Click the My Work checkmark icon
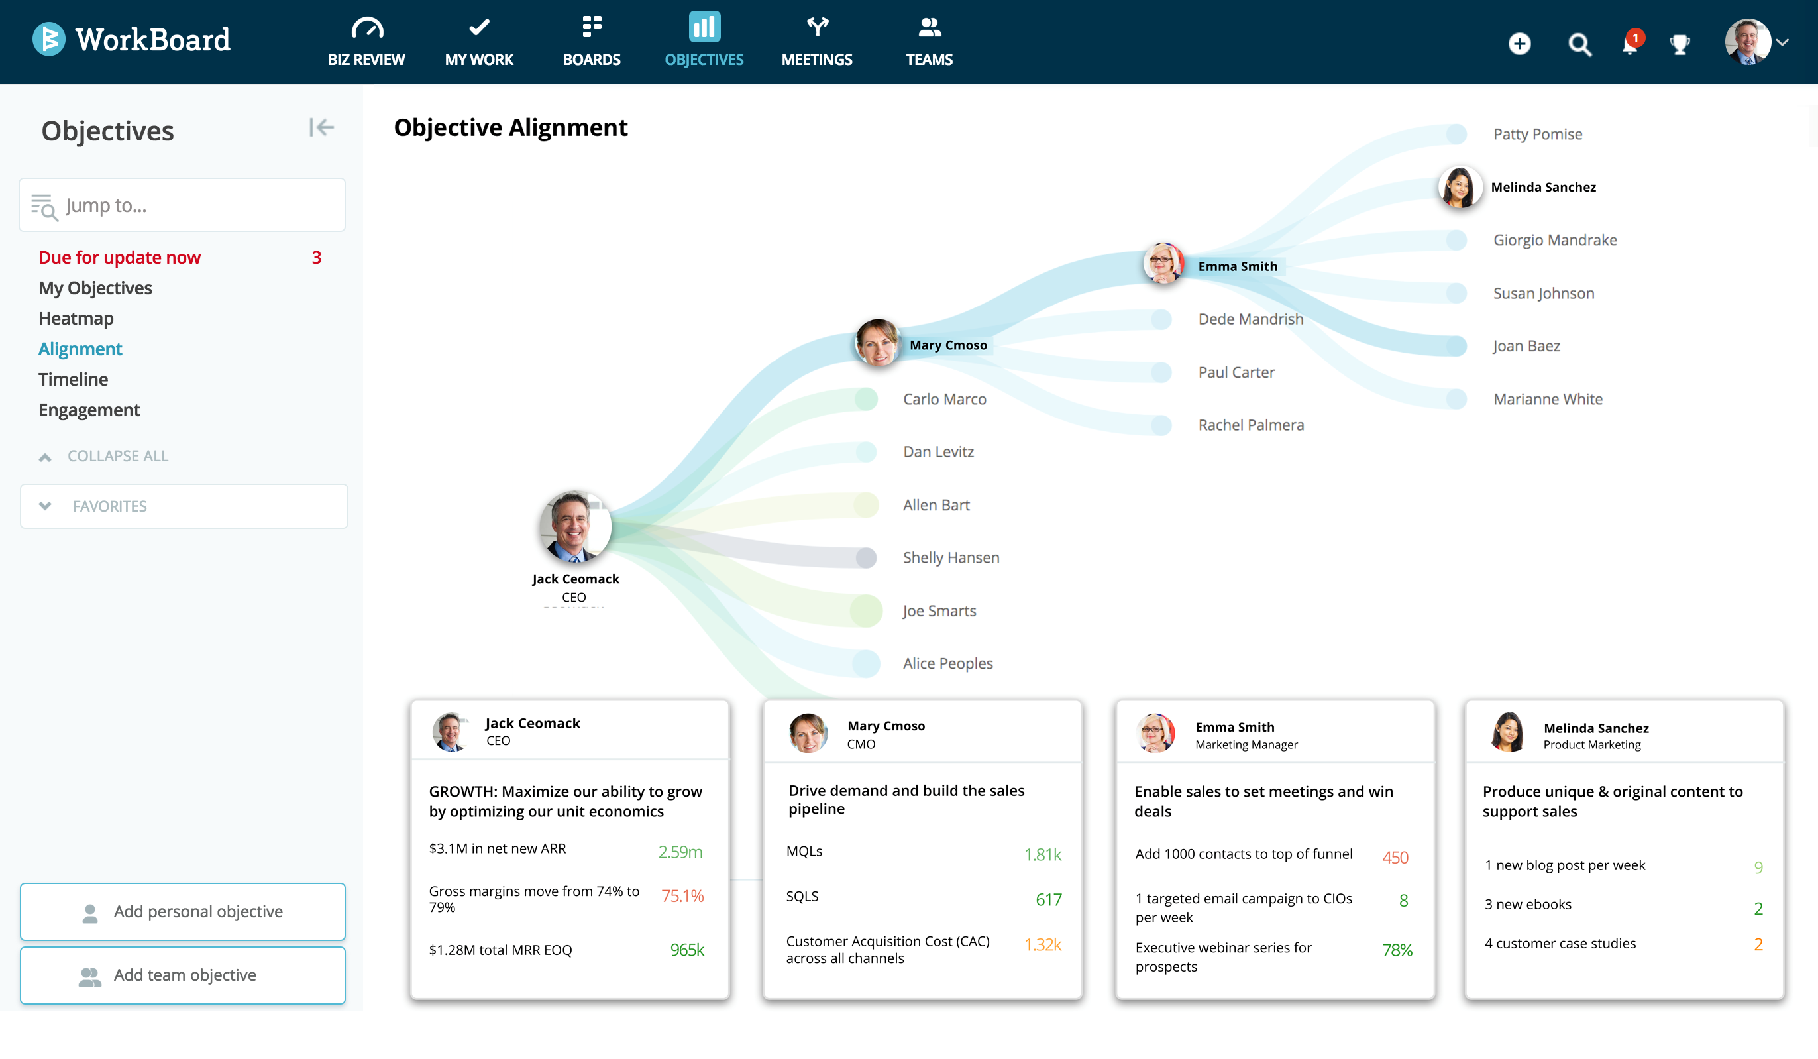Screen dimensions: 1818x1059 coord(479,28)
